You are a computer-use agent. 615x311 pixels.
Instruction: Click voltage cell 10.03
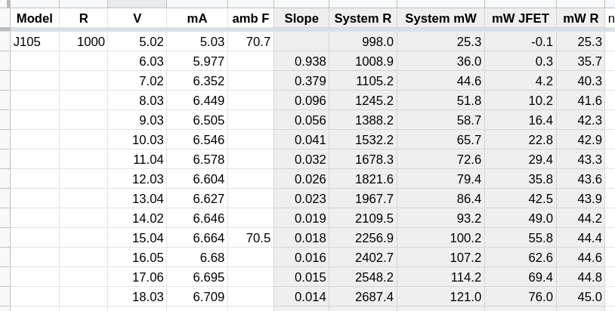point(138,140)
